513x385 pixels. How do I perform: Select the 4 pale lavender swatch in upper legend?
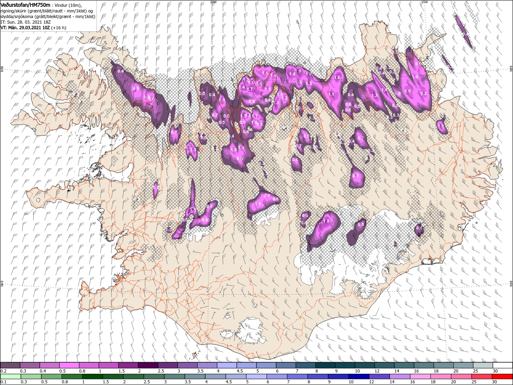coord(226,365)
